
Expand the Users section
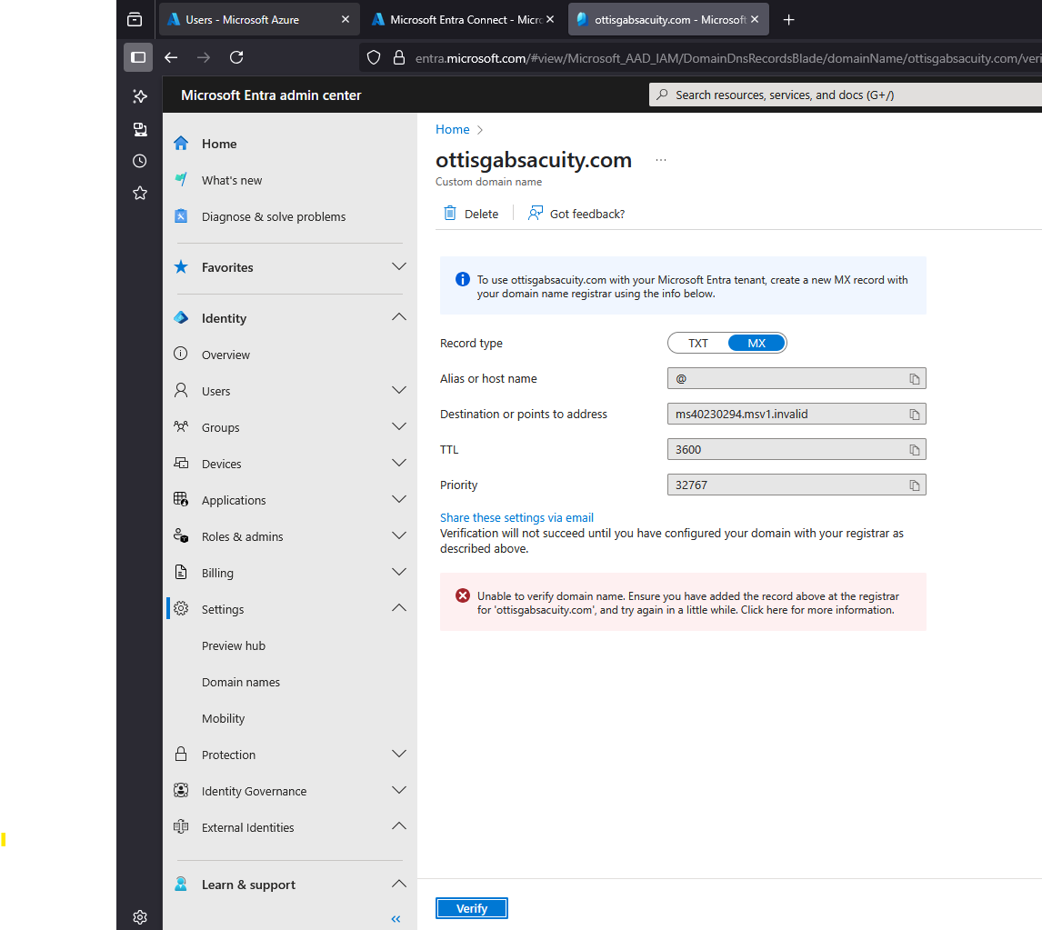[x=399, y=391]
